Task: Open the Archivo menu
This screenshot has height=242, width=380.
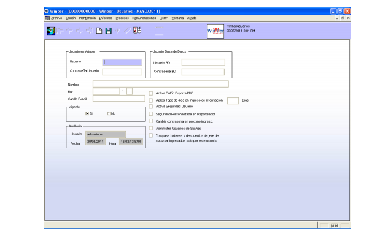Action: pos(56,18)
